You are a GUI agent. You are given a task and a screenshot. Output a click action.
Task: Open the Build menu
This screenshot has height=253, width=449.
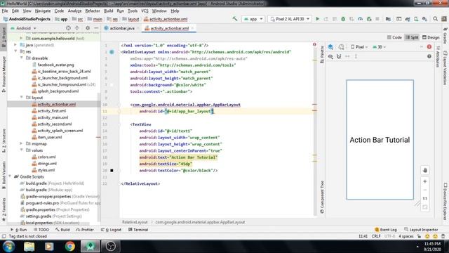108,11
